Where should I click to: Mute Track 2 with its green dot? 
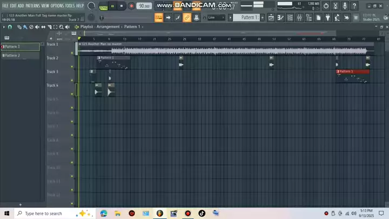(72, 66)
